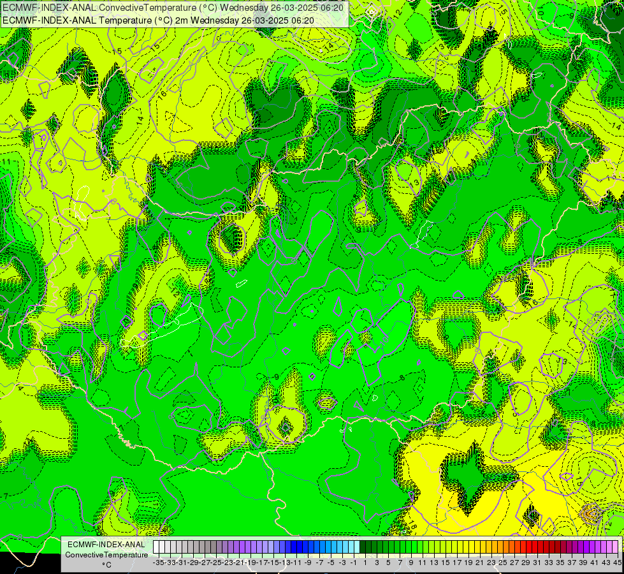Screen dimensions: 624x574
Task: Click legend scale value -31
Action: pyautogui.click(x=182, y=563)
